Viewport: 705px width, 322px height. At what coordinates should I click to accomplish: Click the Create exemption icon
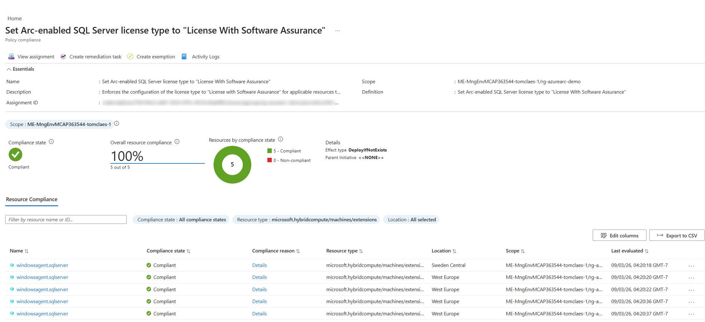pos(130,56)
